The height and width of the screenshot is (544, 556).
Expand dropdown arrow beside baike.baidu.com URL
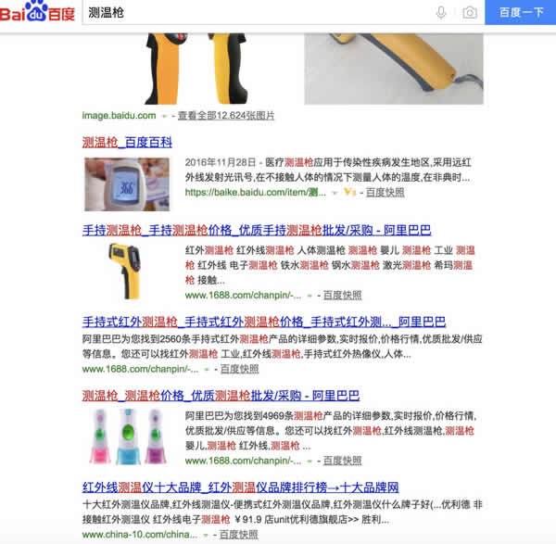coord(334,193)
